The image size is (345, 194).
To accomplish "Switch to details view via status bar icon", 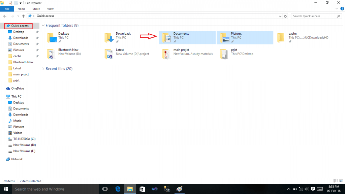I will 336,181.
